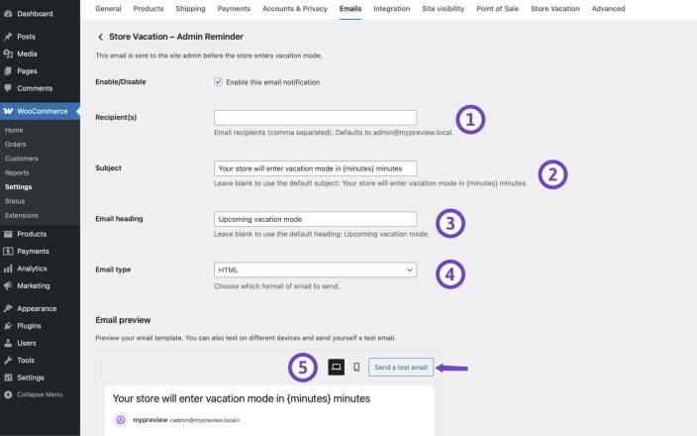Click the Analytics bar chart icon
Screen dimensions: 697x436
pos(8,269)
